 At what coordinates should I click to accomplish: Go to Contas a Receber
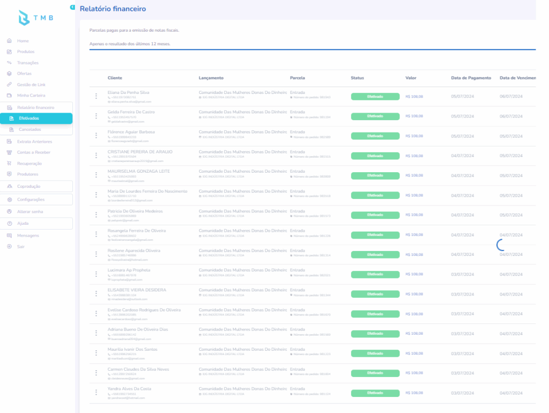click(34, 152)
